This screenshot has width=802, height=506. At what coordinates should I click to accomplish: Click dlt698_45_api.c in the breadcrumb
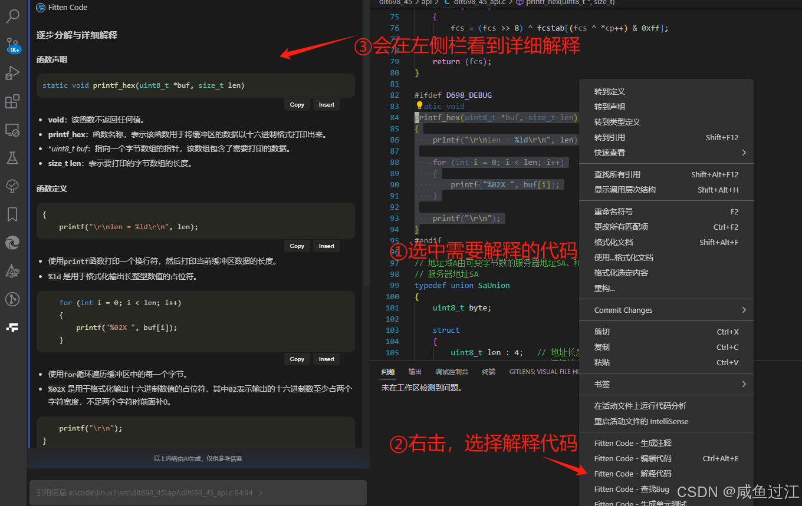481,2
